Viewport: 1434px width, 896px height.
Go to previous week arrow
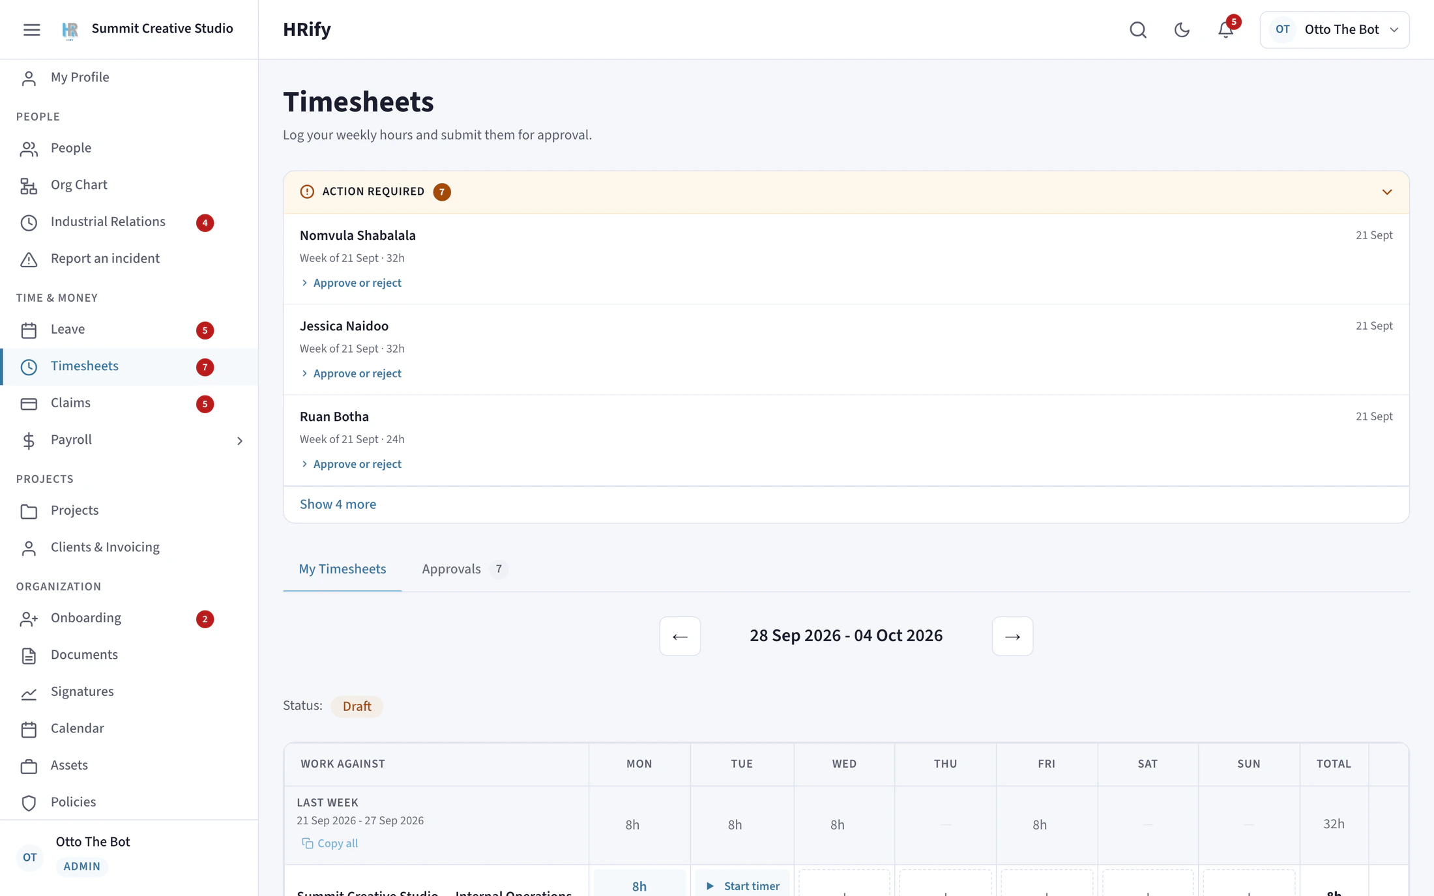tap(680, 636)
